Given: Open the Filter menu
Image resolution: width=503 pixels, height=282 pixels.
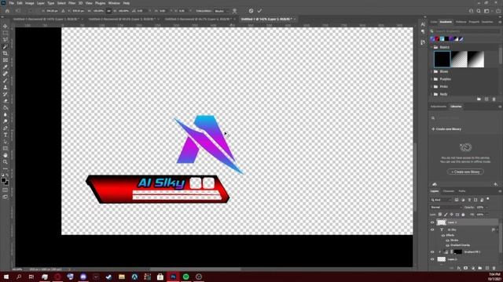Looking at the screenshot, I should pyautogui.click(x=72, y=3).
